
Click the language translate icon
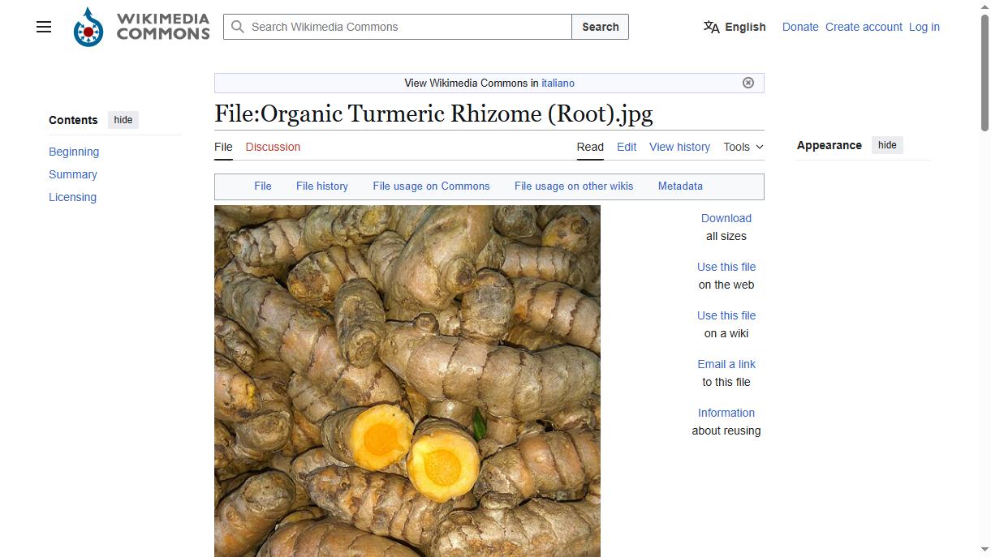(x=711, y=27)
